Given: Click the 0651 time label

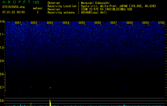Looking at the screenshot, I should [18, 23].
